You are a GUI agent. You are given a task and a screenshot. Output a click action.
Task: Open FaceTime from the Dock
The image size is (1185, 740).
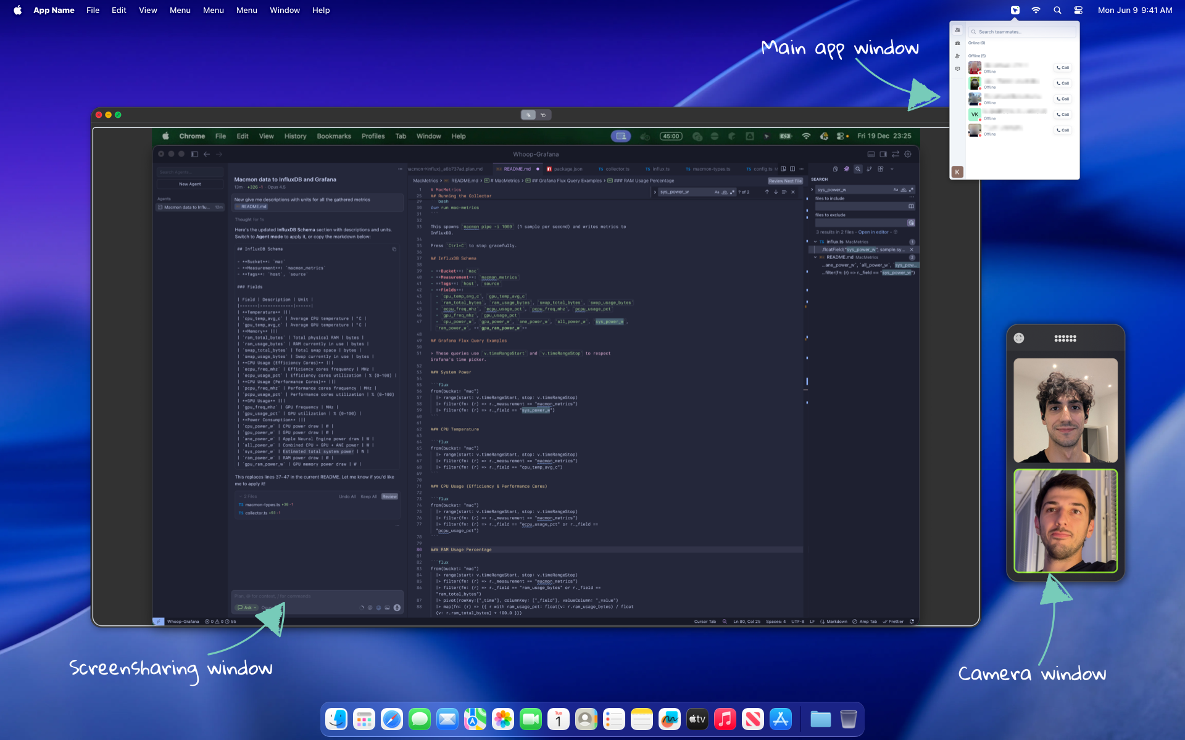pyautogui.click(x=531, y=718)
